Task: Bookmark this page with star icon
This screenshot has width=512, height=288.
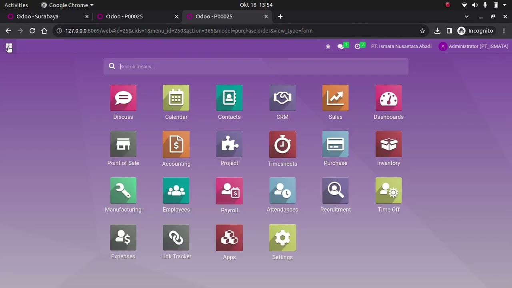Action: [x=422, y=31]
